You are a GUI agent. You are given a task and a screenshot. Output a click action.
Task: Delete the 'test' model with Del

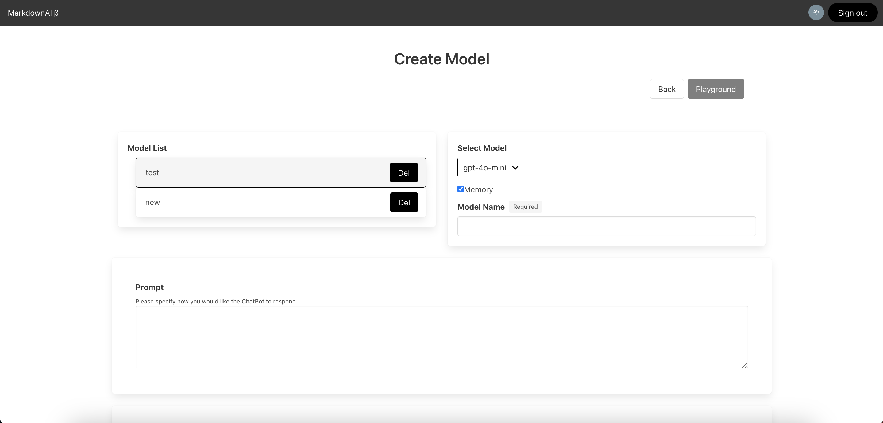coord(403,173)
